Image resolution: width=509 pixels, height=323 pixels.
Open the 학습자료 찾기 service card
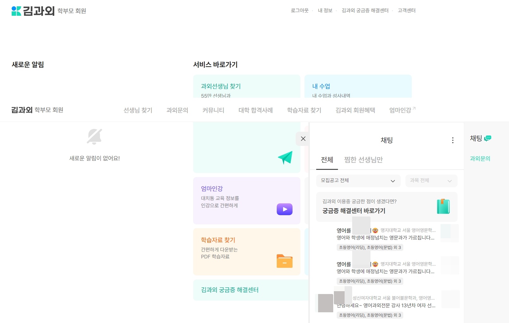click(x=247, y=252)
